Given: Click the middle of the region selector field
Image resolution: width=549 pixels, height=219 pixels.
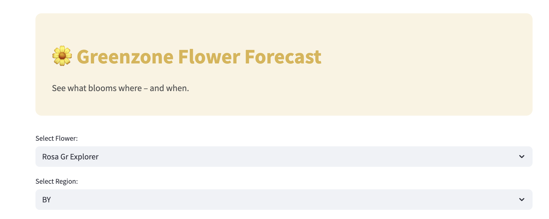Looking at the screenshot, I should [x=284, y=200].
